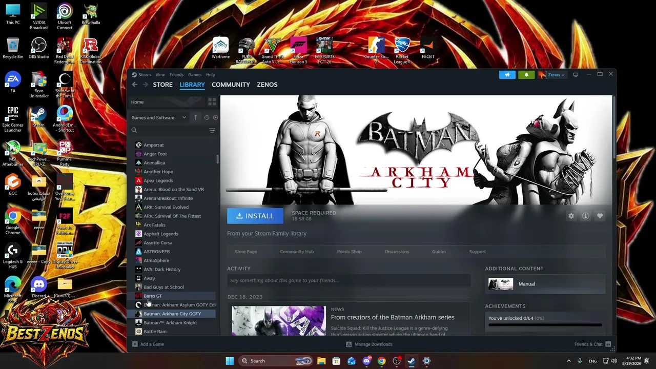Click the LIBRARY tab
Screen dimensions: 656x369
(192, 85)
